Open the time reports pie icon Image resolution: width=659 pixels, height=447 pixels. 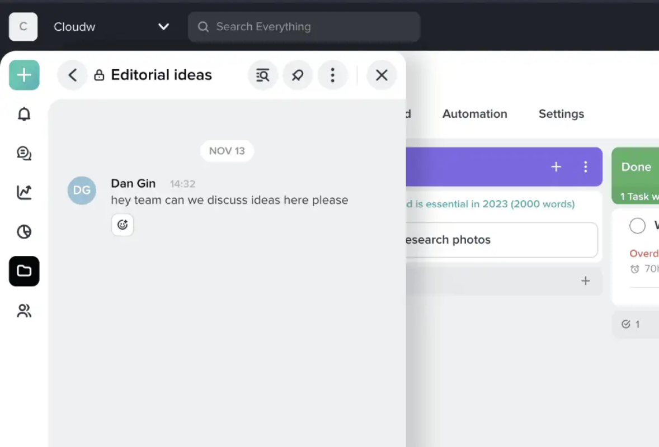(24, 232)
